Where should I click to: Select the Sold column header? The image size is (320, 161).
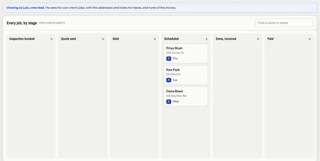click(x=116, y=39)
